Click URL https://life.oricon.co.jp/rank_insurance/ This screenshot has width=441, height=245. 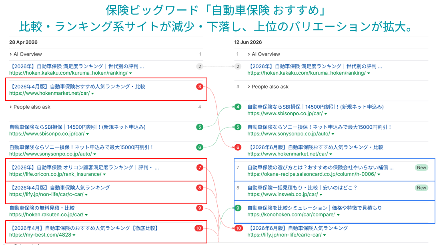55,174
